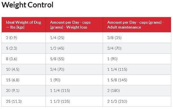Select the 3/8 (35) maintenance cell
Screen dimensions: 173x109
[x=137, y=38]
